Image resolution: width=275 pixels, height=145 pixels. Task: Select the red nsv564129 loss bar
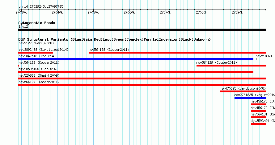click(231, 66)
